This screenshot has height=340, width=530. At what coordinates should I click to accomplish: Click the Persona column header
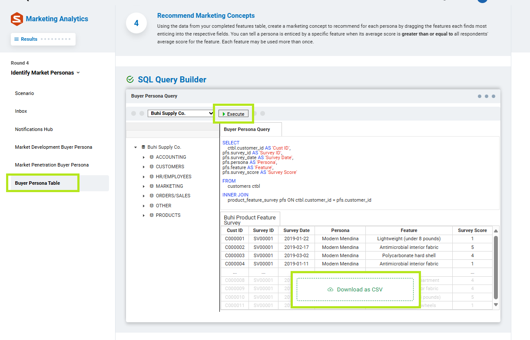(x=340, y=230)
